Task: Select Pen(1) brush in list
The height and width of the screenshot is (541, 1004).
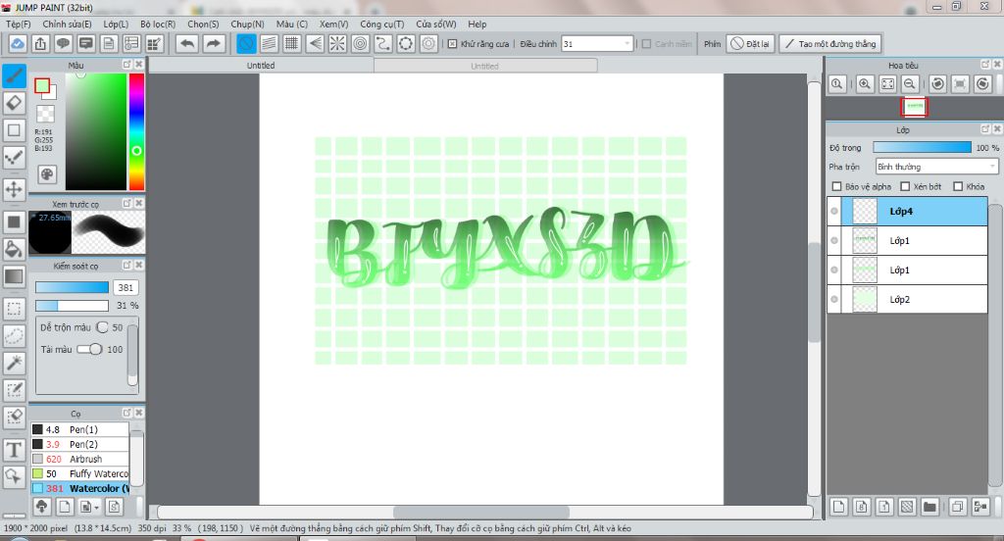Action: point(80,429)
